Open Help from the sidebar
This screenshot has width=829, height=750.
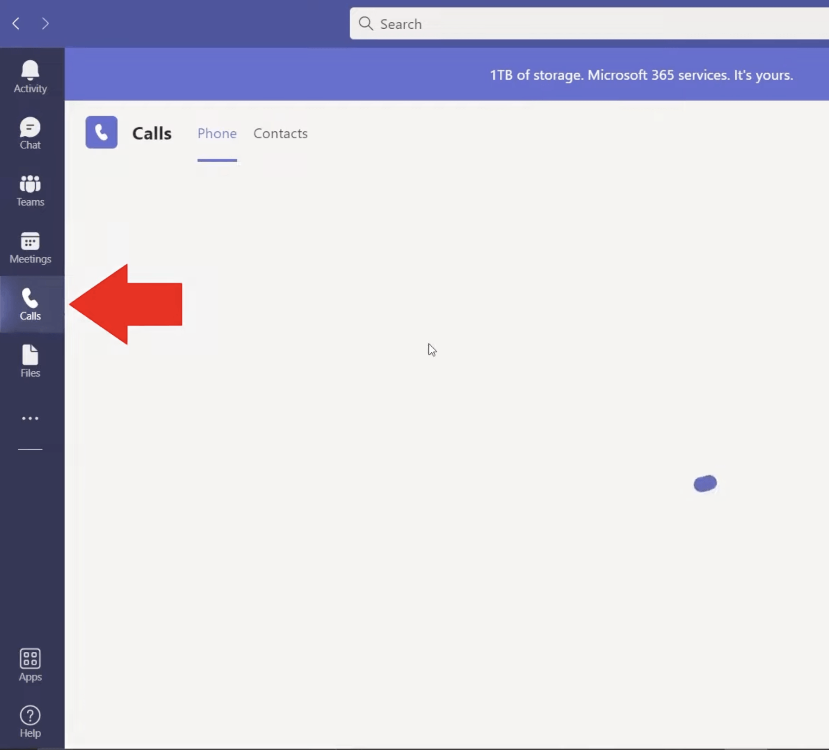click(30, 722)
